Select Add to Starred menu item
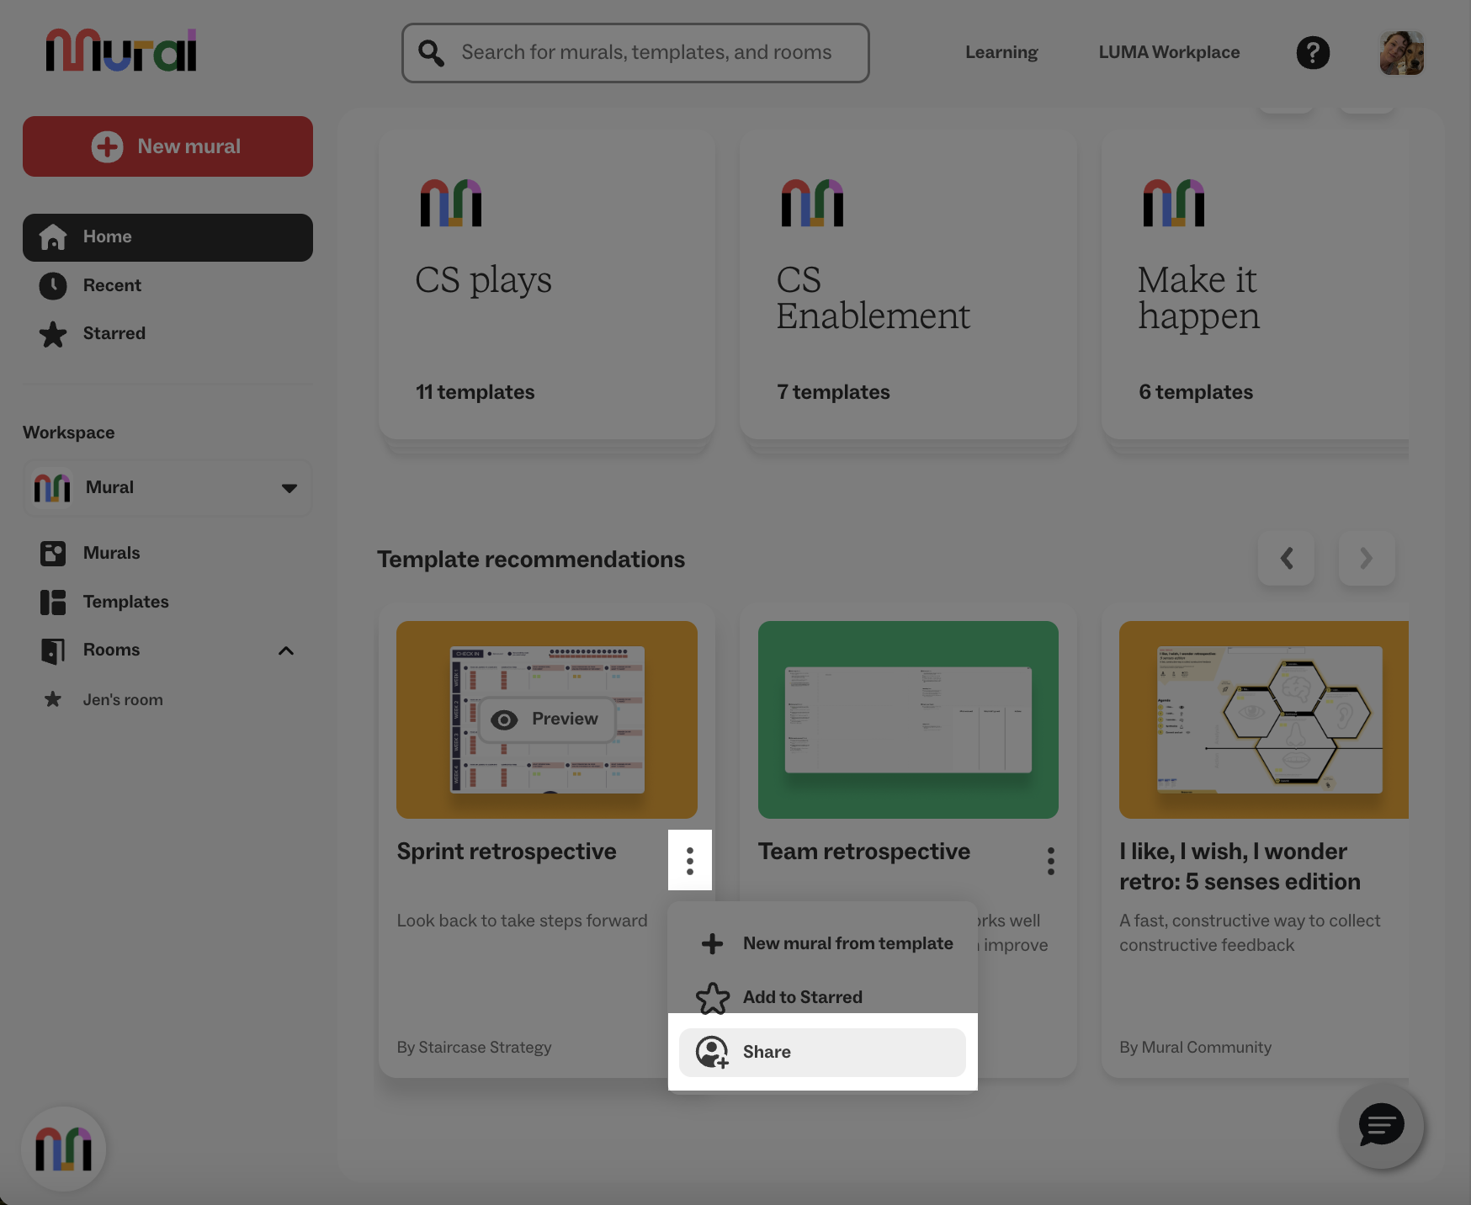The image size is (1471, 1205). (822, 997)
